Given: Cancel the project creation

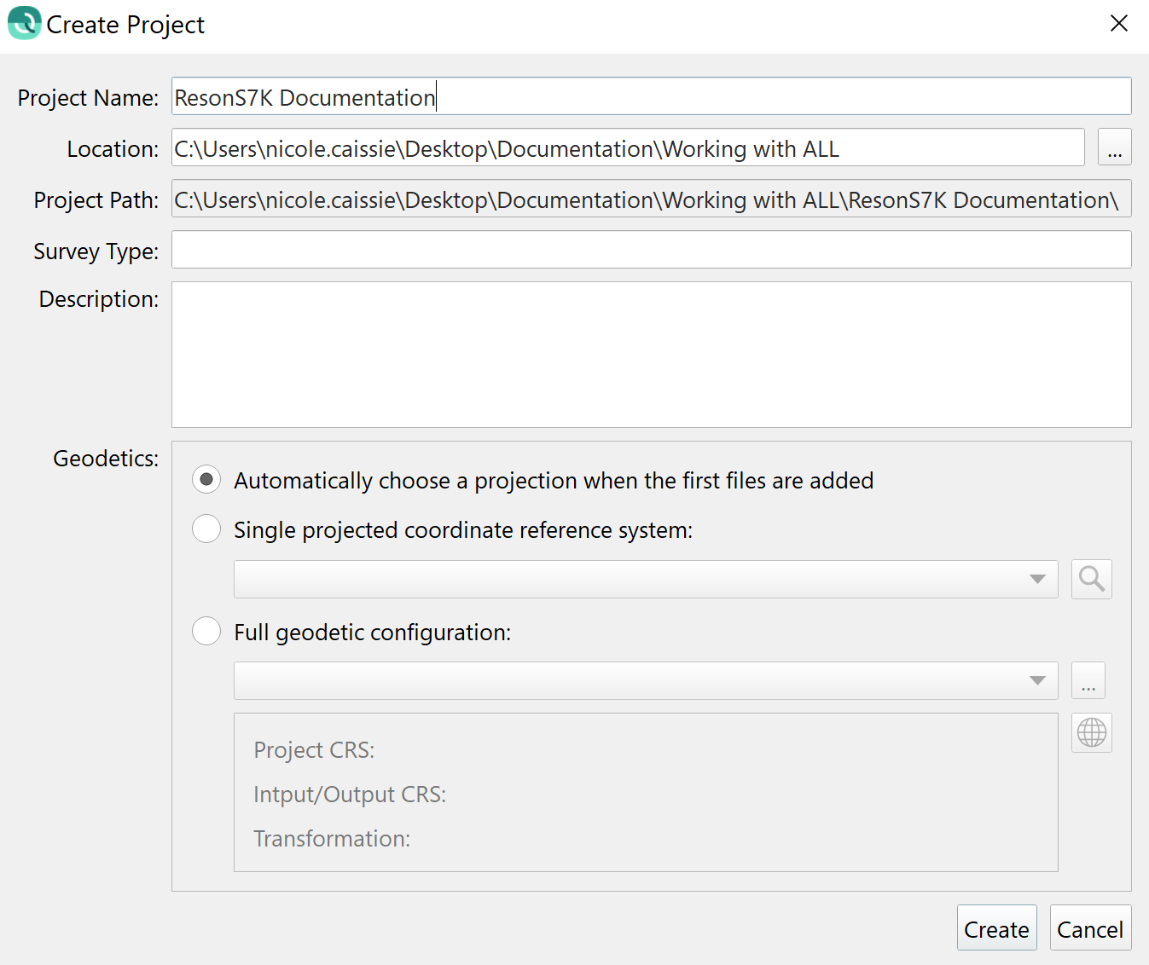Looking at the screenshot, I should click(1089, 928).
